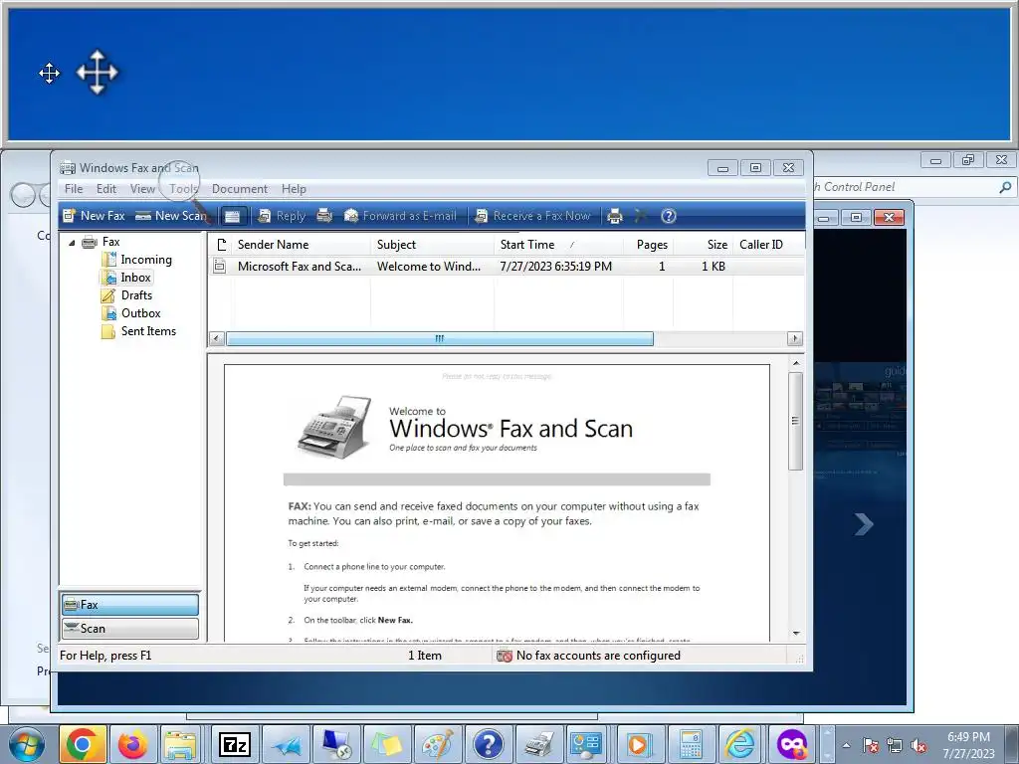Select the Fax root folder in tree
1019x764 pixels.
(x=111, y=242)
